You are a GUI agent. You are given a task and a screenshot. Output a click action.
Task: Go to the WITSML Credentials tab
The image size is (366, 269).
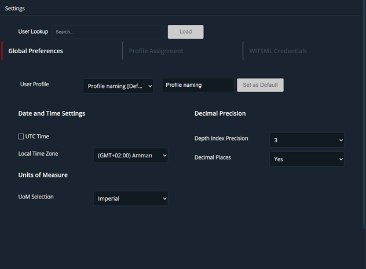[x=278, y=51]
